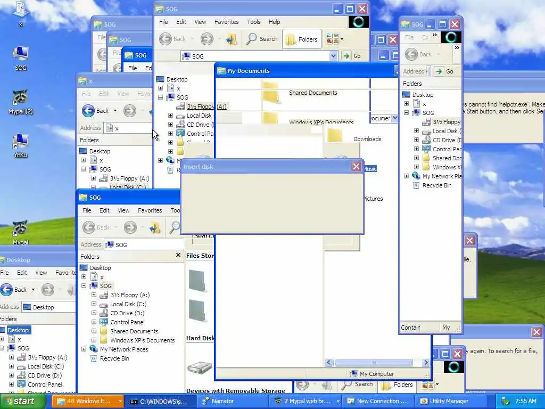Show hidden menu chevron in narrow right SOG window
The image size is (545, 409).
[435, 35]
